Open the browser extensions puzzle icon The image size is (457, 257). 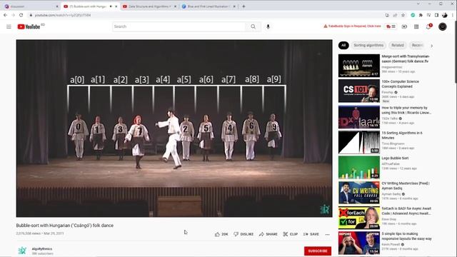pos(421,15)
